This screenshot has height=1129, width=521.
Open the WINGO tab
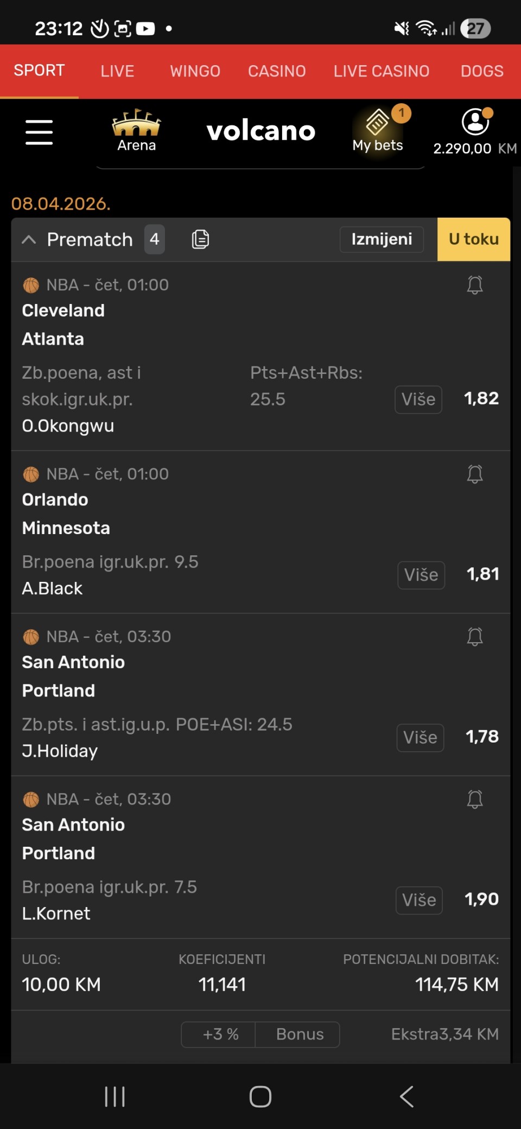[195, 71]
